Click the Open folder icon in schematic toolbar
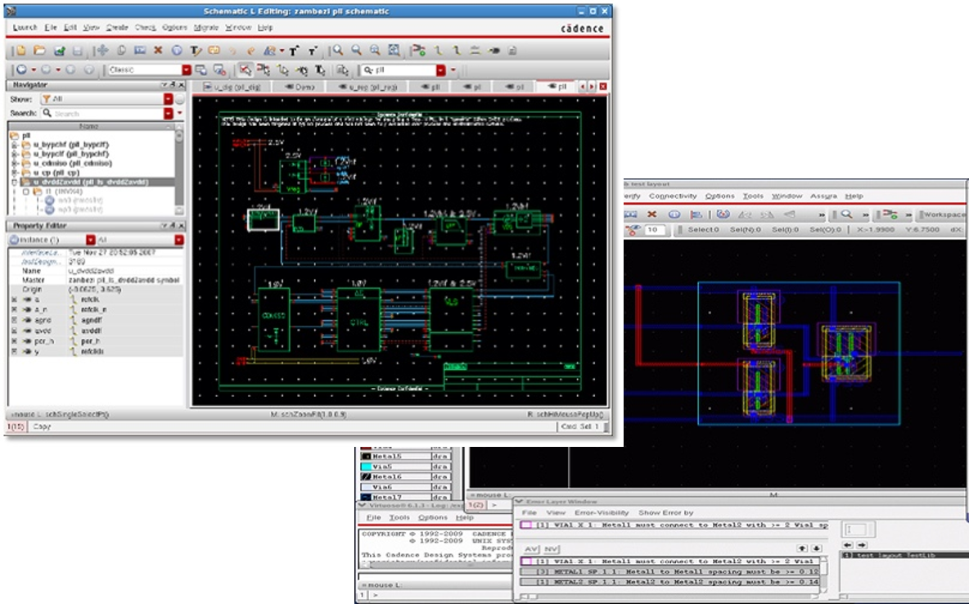Image resolution: width=969 pixels, height=604 pixels. point(39,51)
